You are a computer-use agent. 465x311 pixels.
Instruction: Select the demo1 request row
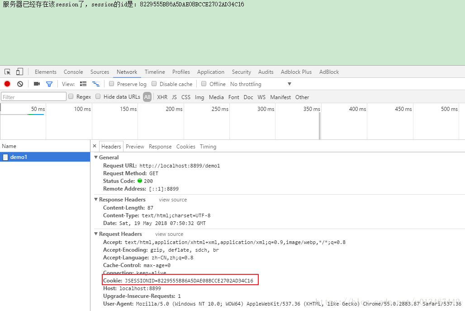(45, 157)
